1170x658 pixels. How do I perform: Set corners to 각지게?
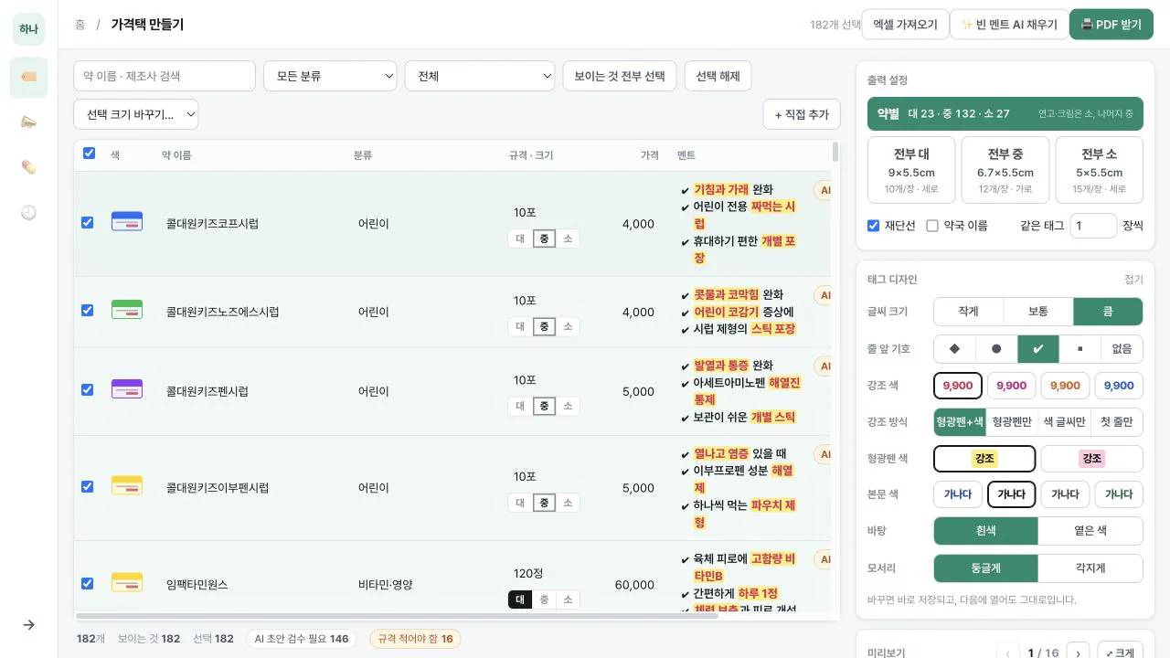point(1090,568)
